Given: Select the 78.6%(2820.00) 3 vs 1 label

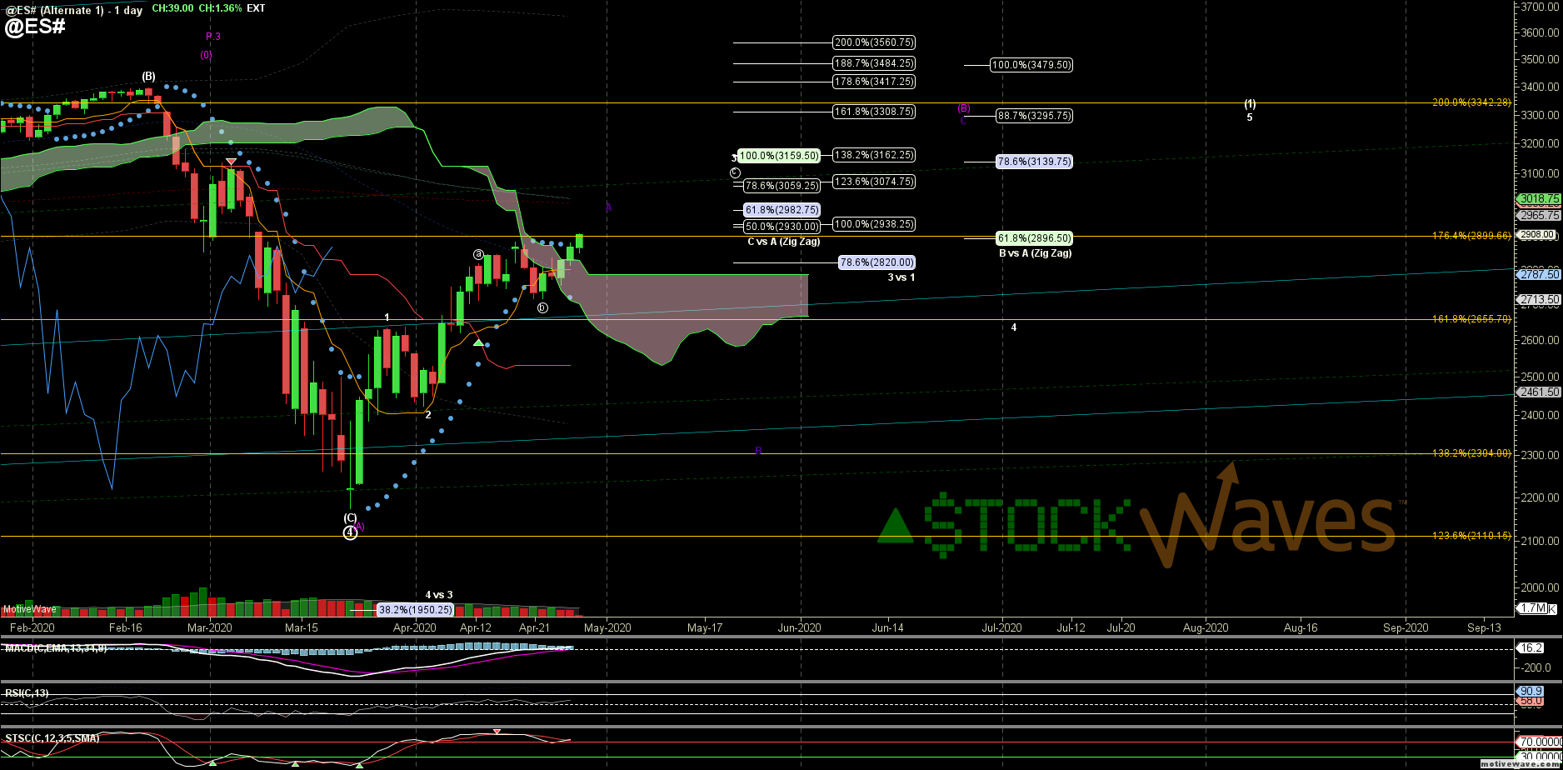Looking at the screenshot, I should (x=876, y=262).
